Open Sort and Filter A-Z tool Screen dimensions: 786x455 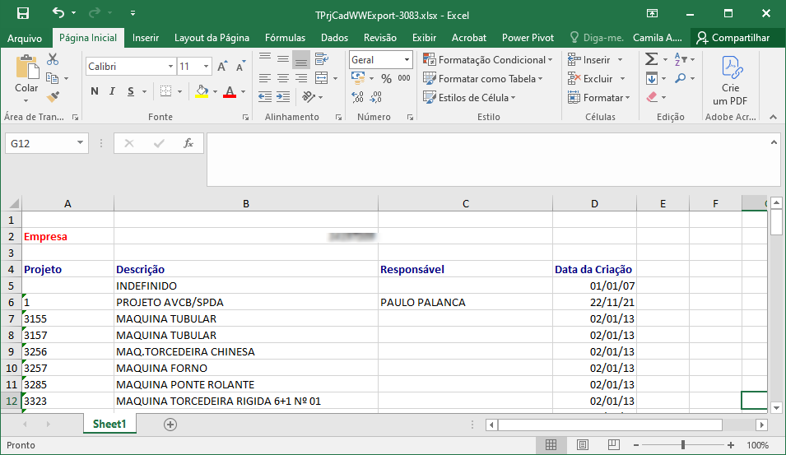coord(680,59)
